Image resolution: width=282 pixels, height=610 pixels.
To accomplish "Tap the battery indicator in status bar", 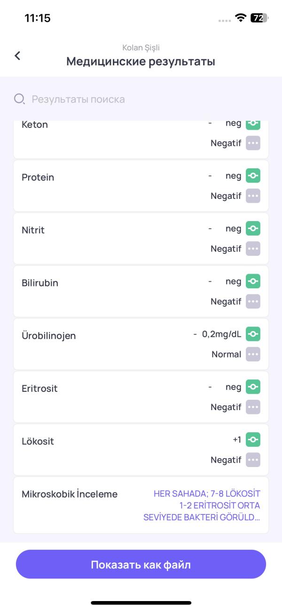I will pos(259,18).
